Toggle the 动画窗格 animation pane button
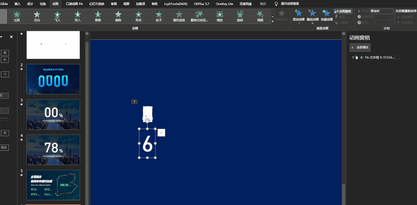 [343, 11]
